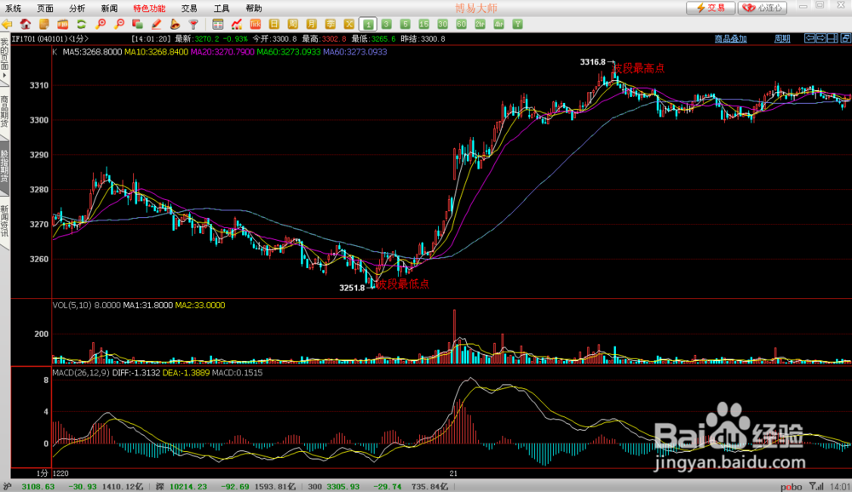Open the red 特色功能 menu
Screen dimensions: 852x492
point(149,9)
